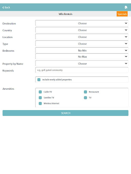Screen dimensions: 131x174
Task: Open the Specials offers button
Action: click(122, 14)
